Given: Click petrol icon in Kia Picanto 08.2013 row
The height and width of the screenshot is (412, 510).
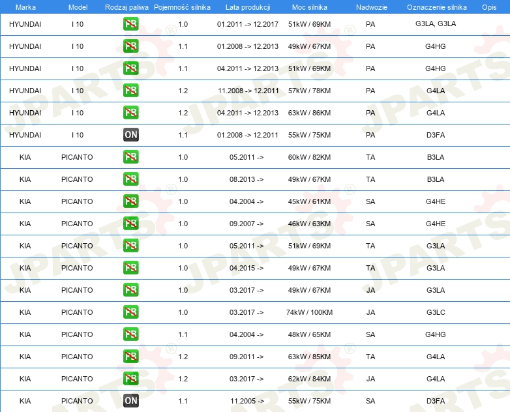Looking at the screenshot, I should [130, 179].
